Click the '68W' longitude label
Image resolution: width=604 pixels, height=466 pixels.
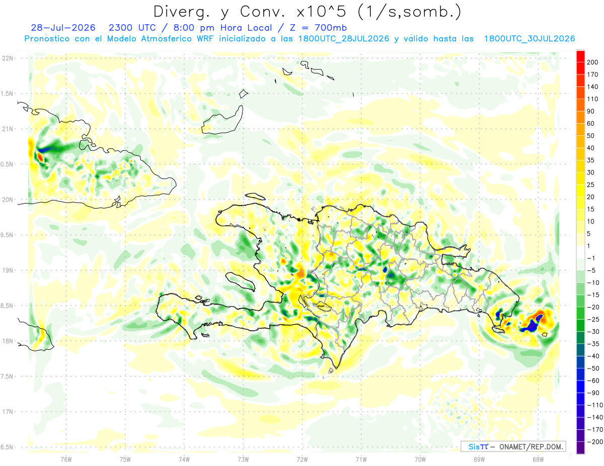538,459
